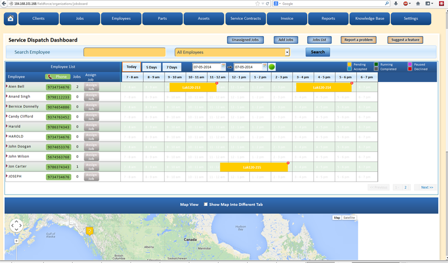Open the Invoice section
The width and height of the screenshot is (448, 263).
click(x=287, y=18)
